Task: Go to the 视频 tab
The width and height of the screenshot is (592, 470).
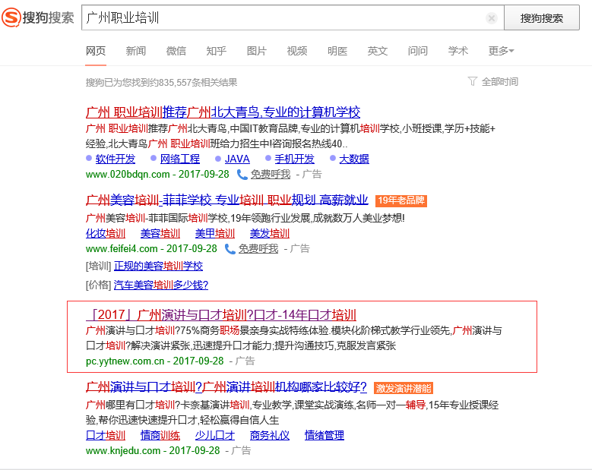Action: [297, 51]
